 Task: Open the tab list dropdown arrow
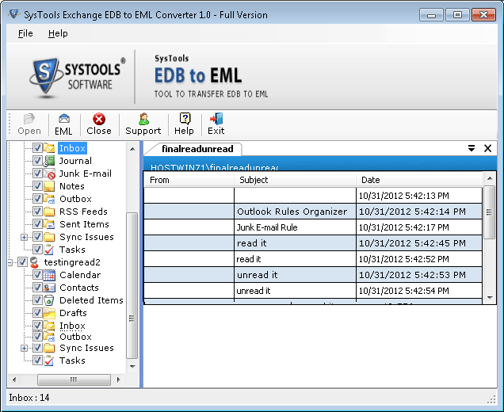coord(472,148)
